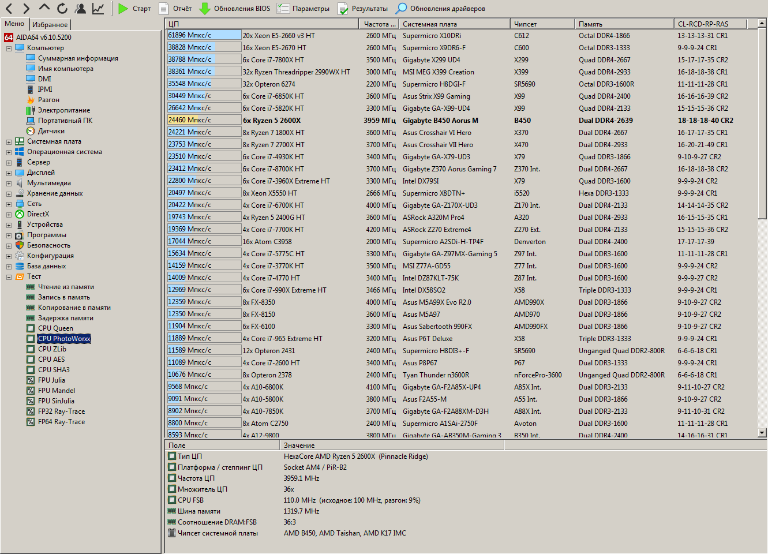Collapse the Компьютер tree node
768x554 pixels.
[x=9, y=48]
